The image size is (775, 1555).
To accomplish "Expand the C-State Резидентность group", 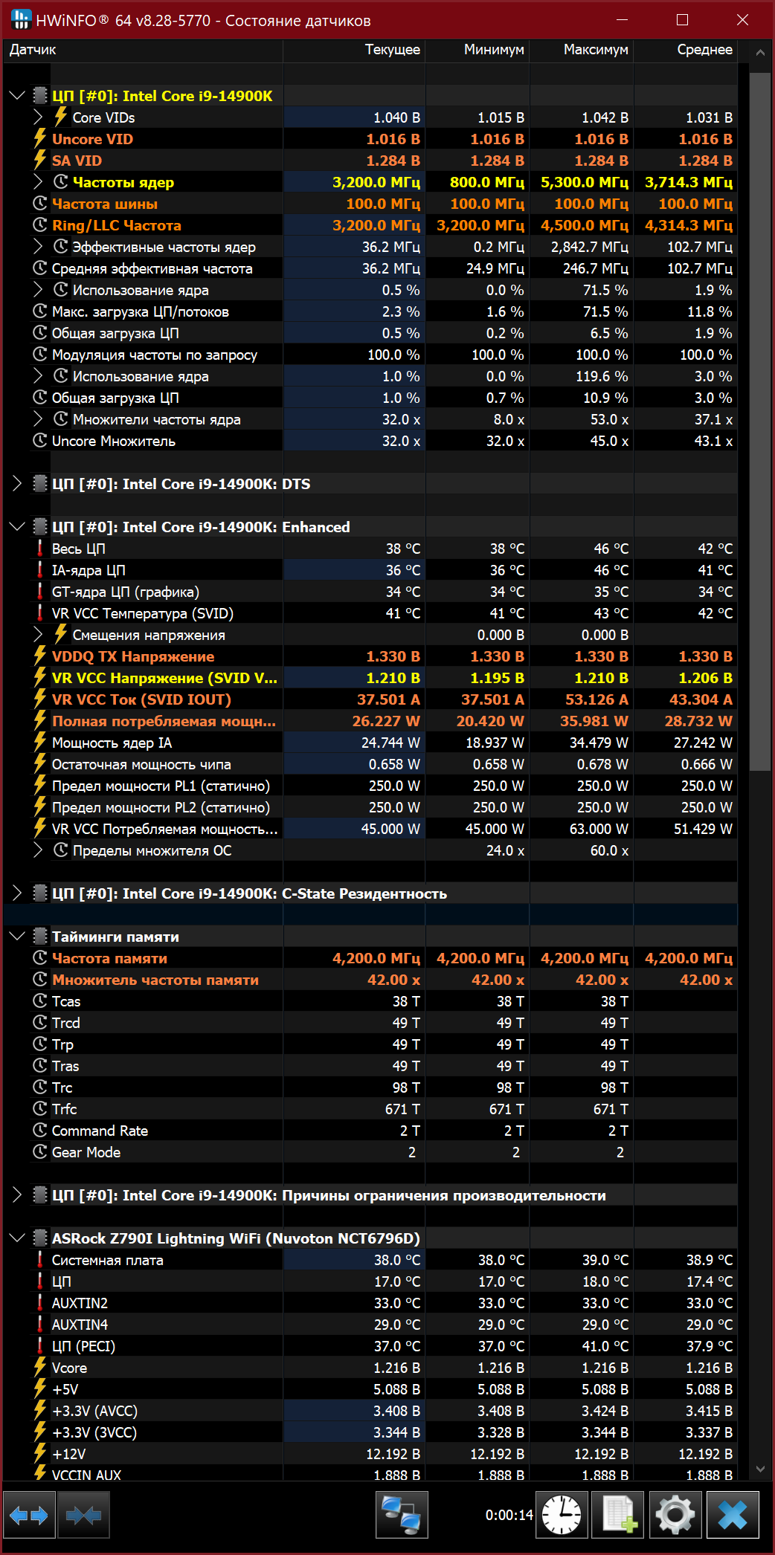I will click(x=17, y=893).
